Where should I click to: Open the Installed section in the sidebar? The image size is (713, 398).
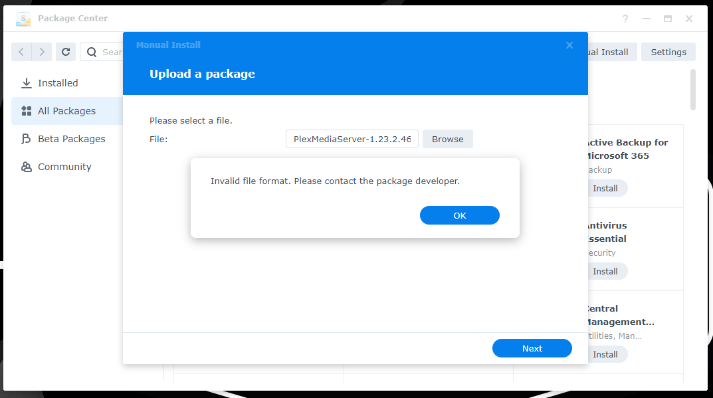pyautogui.click(x=58, y=83)
